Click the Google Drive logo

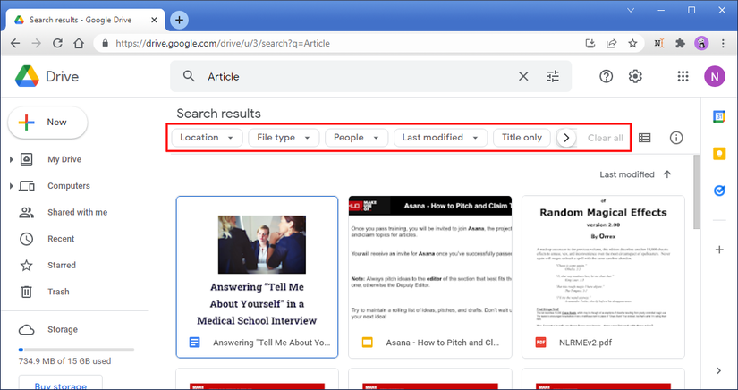pos(27,76)
